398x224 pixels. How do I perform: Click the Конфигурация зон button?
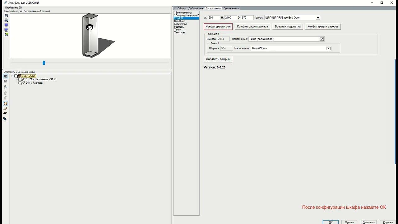tap(218, 27)
